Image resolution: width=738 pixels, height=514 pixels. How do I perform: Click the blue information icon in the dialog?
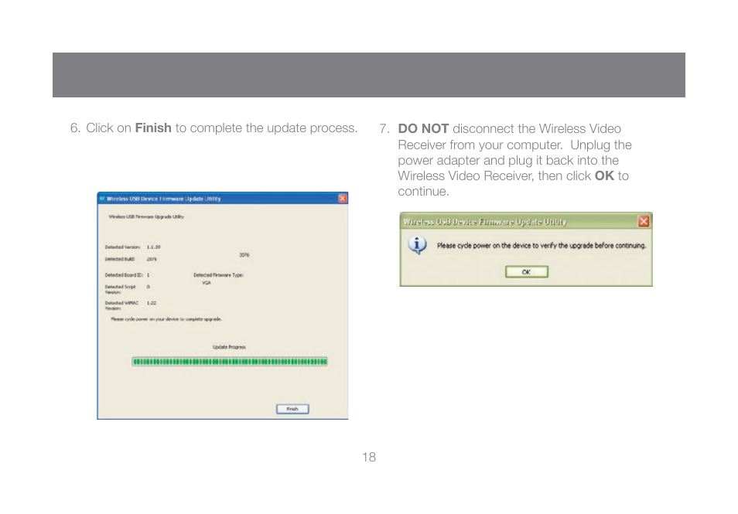click(418, 245)
